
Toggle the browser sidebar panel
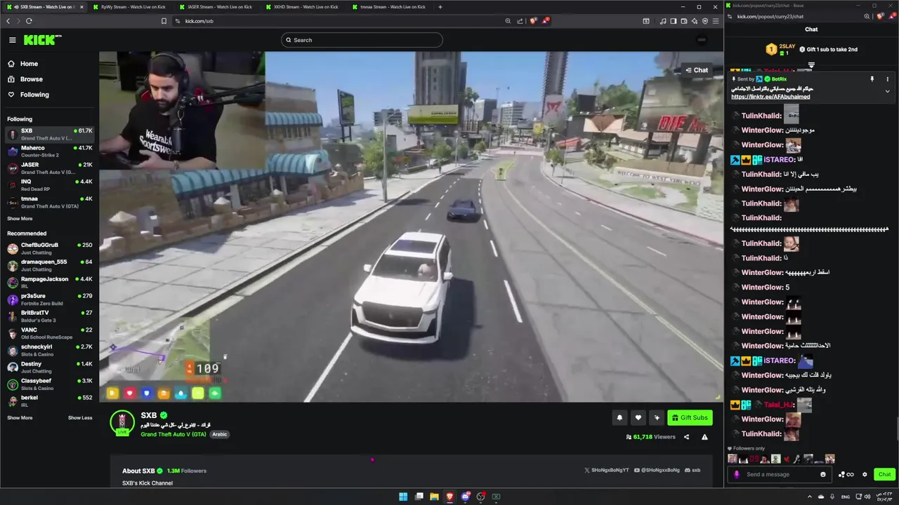673,21
